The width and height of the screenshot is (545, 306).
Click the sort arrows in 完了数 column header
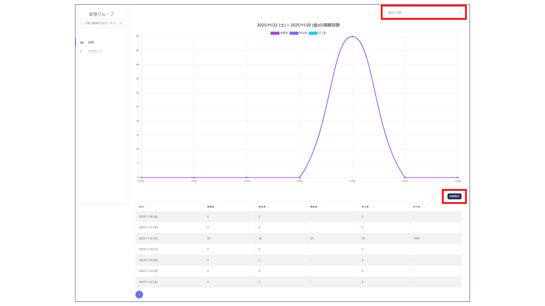[372, 207]
